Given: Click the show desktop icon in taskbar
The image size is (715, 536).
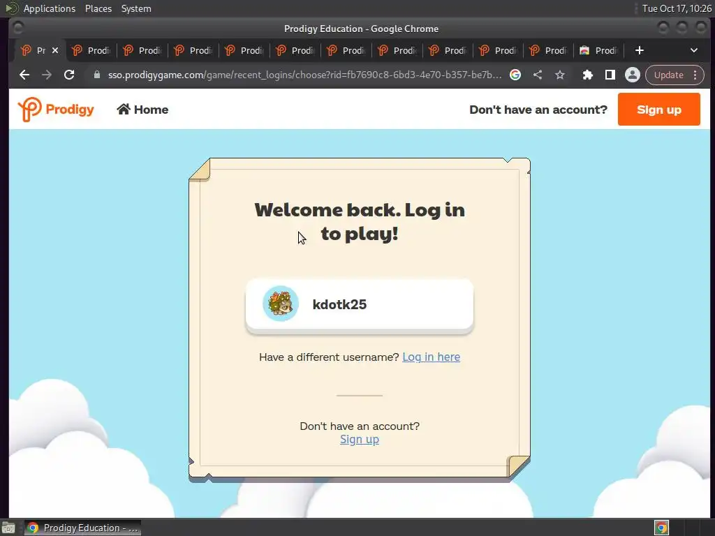Looking at the screenshot, I should point(8,528).
